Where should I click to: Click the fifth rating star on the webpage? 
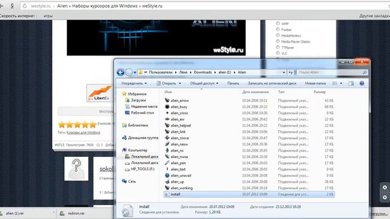click(93, 124)
